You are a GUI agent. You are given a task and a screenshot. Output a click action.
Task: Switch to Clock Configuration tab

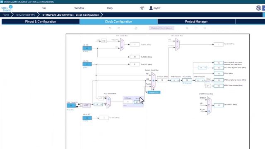click(118, 22)
